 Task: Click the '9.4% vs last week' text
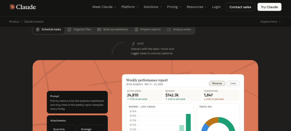pyautogui.click(x=176, y=99)
